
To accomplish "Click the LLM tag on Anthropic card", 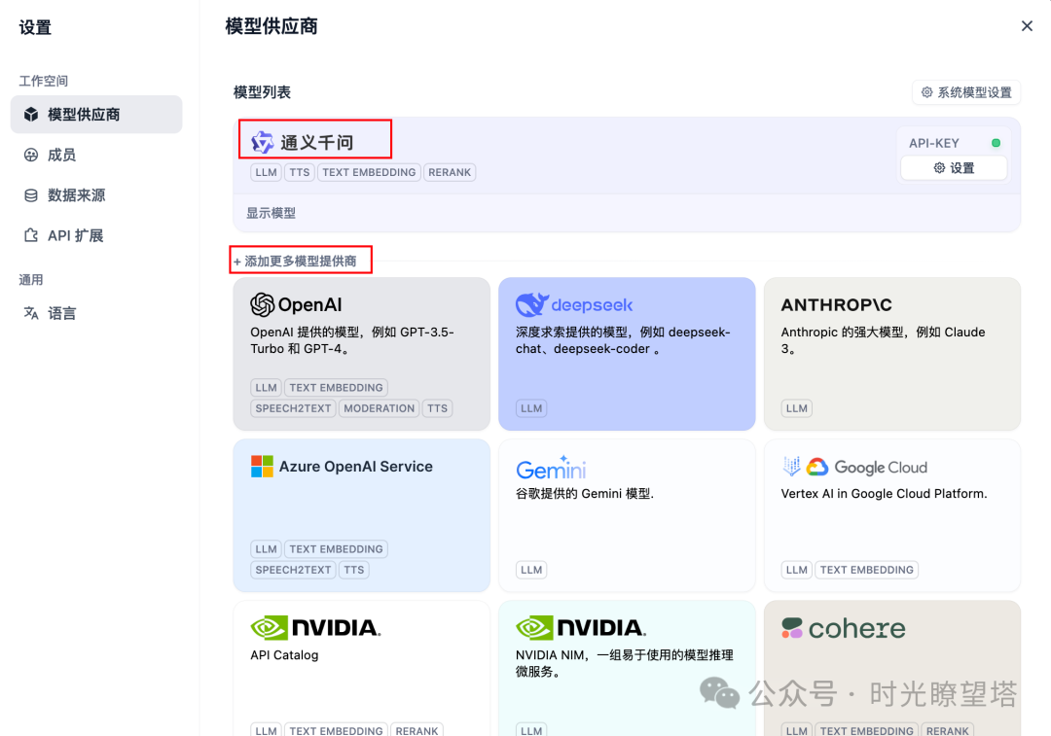I will click(797, 408).
